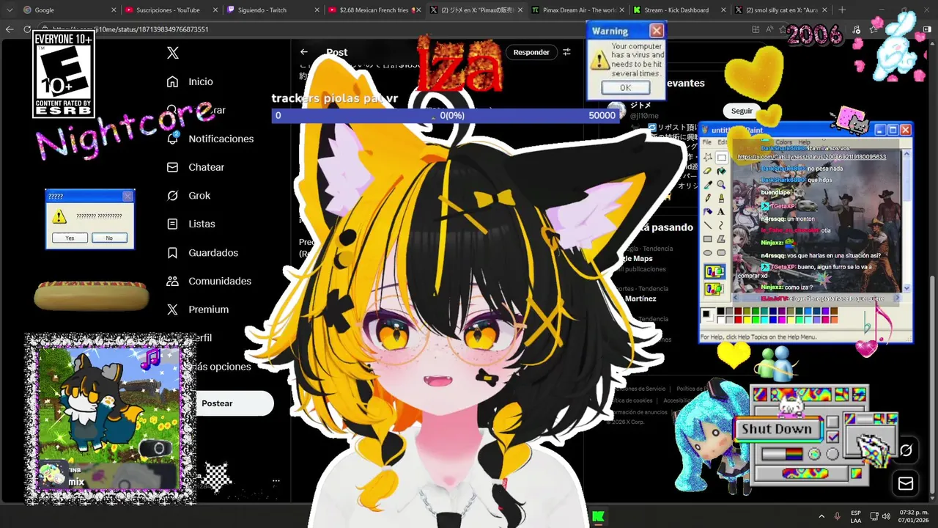The width and height of the screenshot is (938, 528).
Task: Open File menu in Paint overlay
Action: tap(707, 142)
